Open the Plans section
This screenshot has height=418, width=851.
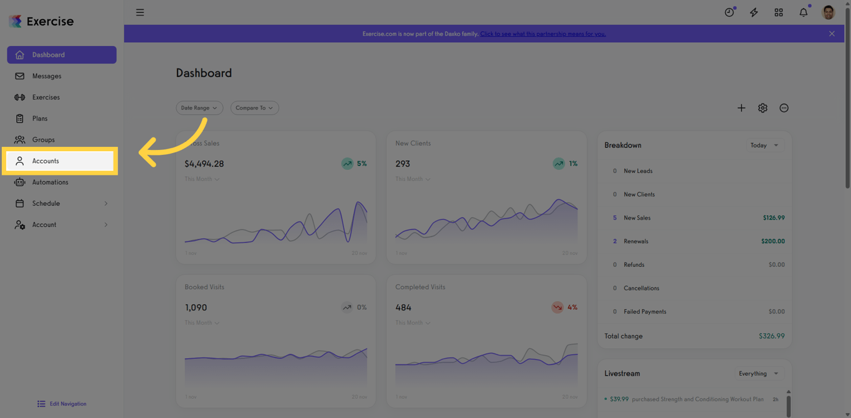pyautogui.click(x=40, y=118)
